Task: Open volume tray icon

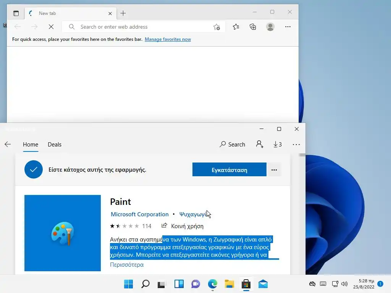Action: [x=344, y=284]
